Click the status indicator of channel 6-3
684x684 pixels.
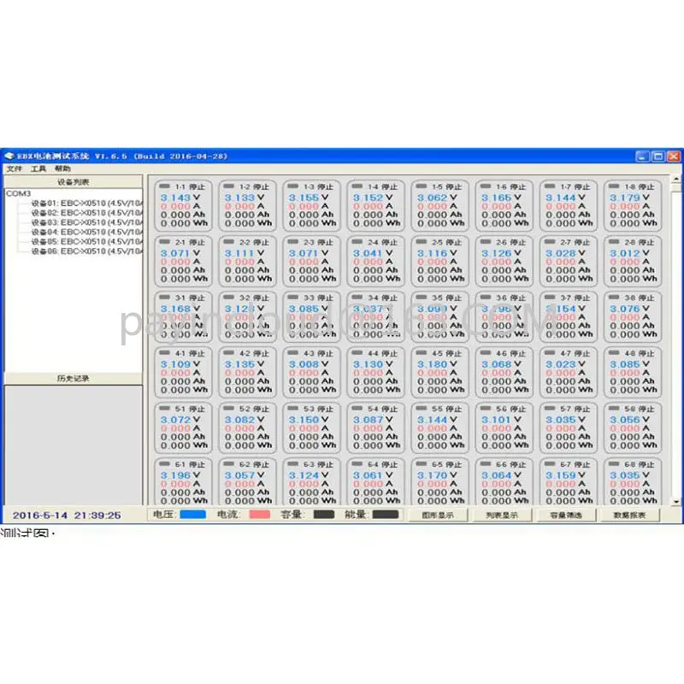click(x=292, y=463)
